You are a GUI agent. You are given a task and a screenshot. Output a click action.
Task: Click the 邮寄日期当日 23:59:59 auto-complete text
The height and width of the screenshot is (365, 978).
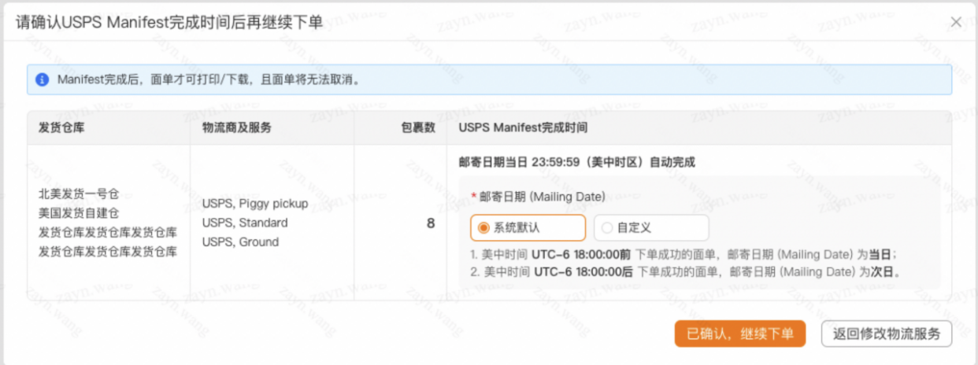576,163
